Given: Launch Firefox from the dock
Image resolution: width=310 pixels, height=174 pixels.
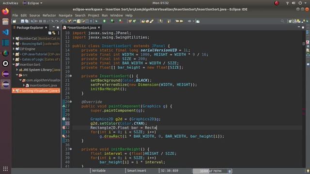Looking at the screenshot, I should pyautogui.click(x=5, y=11).
